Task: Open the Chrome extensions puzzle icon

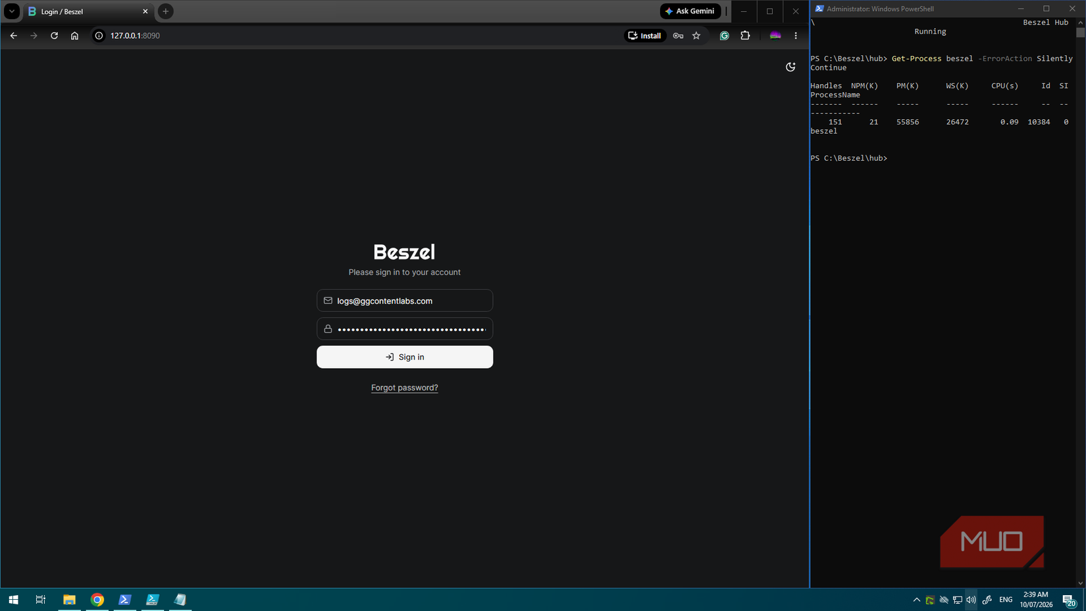Action: tap(745, 36)
